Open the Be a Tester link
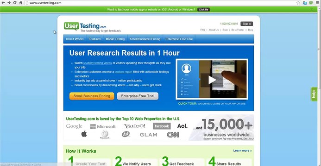The image size is (321, 166). pos(238,30)
